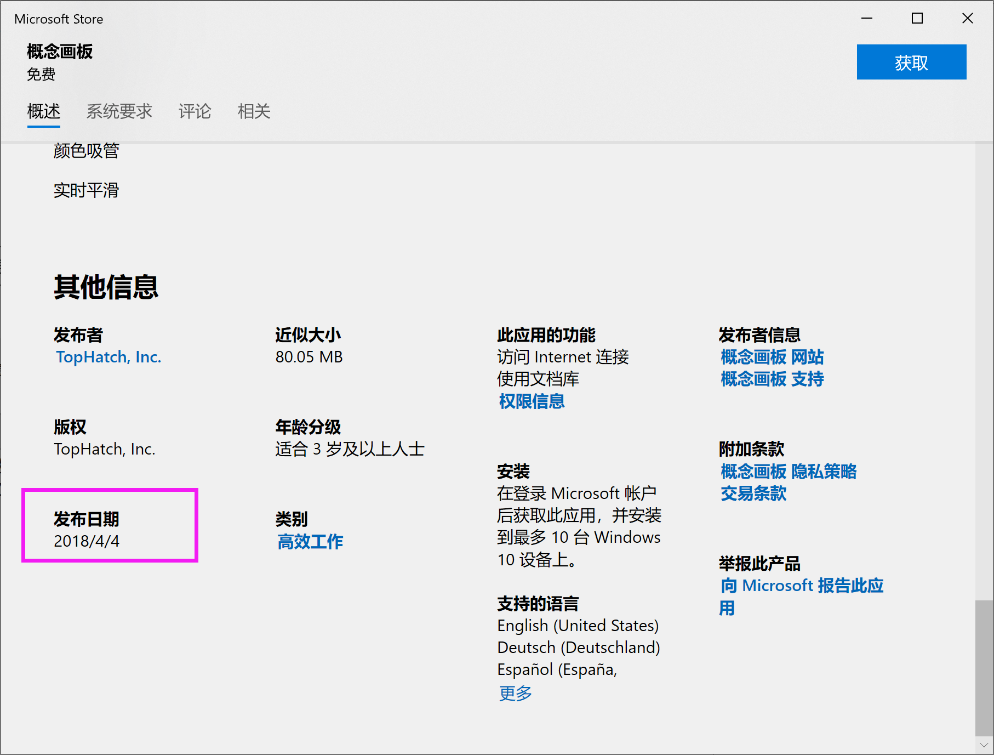Click the 访问 Internet 连接 capability text

[563, 357]
